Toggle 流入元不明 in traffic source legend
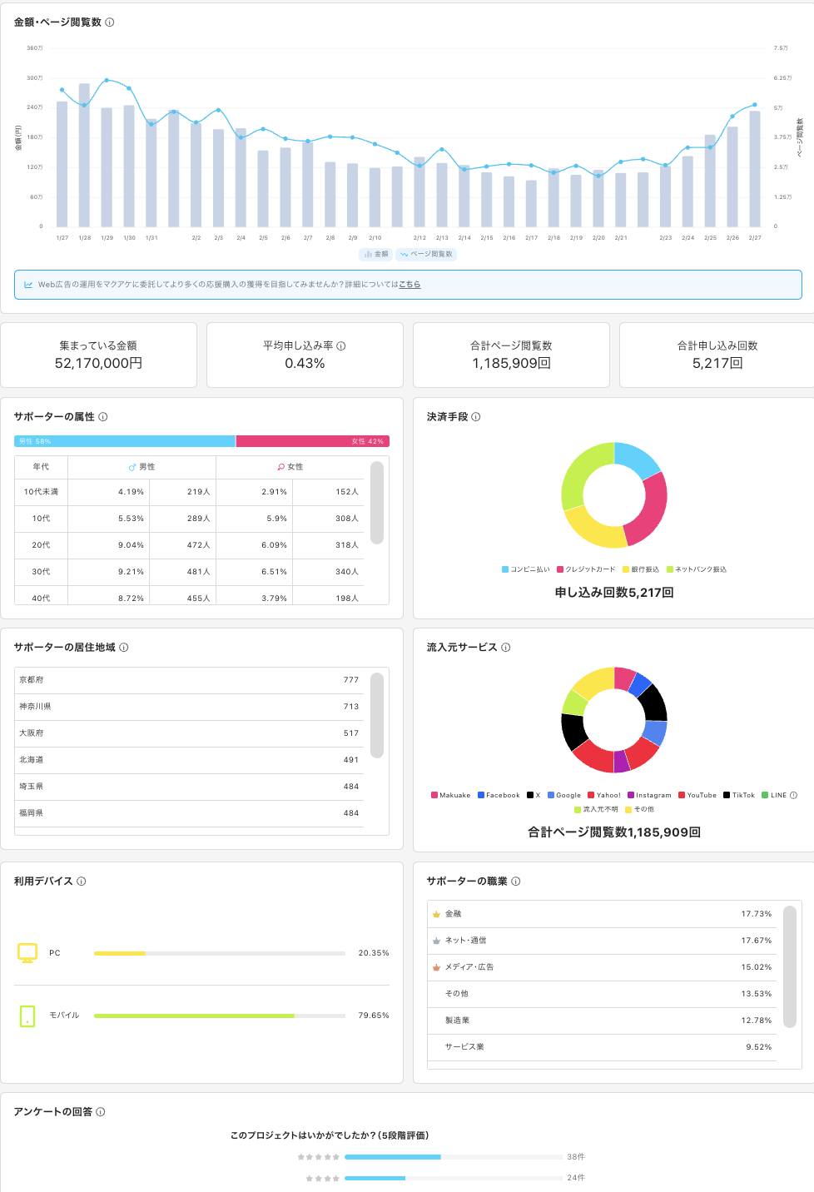This screenshot has width=814, height=1192. click(596, 809)
